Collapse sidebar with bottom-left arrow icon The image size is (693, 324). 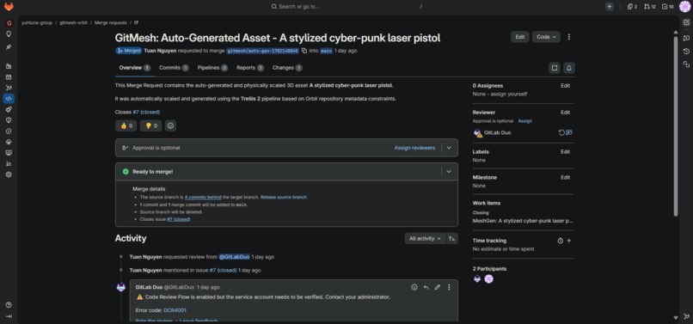[9, 316]
